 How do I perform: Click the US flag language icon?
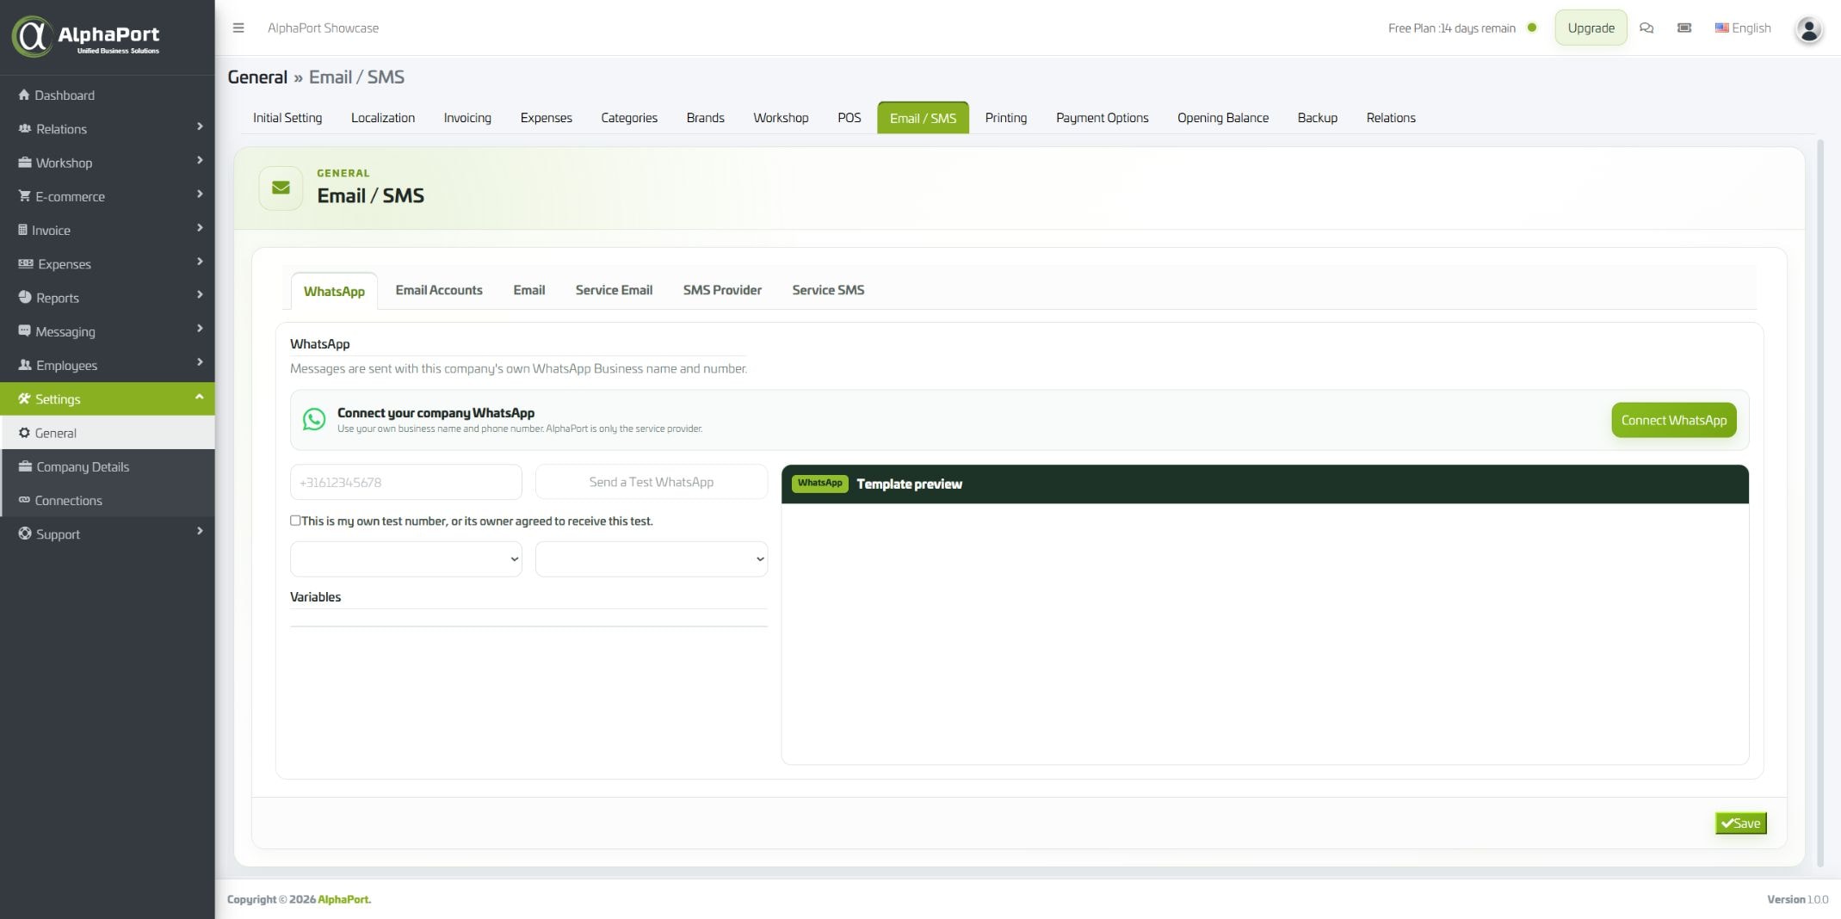(1721, 28)
